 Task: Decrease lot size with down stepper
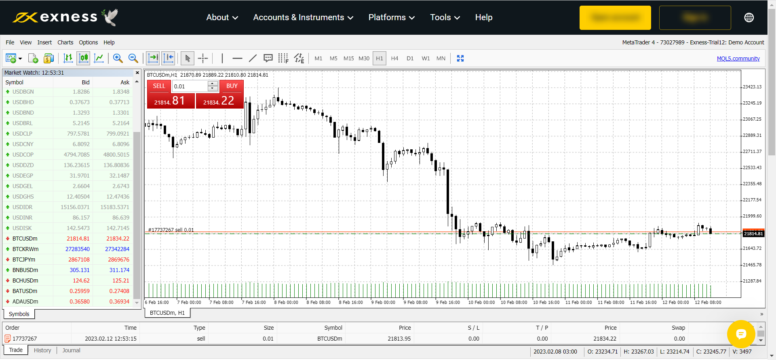tap(213, 89)
